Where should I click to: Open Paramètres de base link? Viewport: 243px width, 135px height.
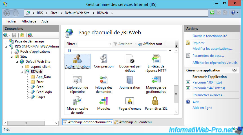(x=208, y=55)
